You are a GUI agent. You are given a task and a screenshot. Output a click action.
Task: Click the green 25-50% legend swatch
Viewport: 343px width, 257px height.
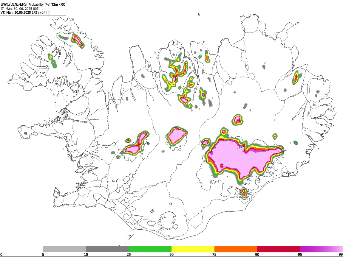coord(150,249)
